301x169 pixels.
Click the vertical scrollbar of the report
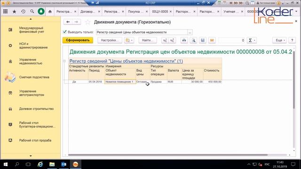pos(294,79)
